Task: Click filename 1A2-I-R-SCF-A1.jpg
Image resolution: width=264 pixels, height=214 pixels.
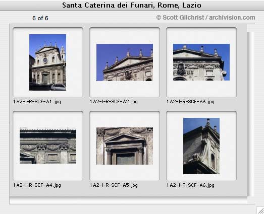Action: [x=37, y=102]
